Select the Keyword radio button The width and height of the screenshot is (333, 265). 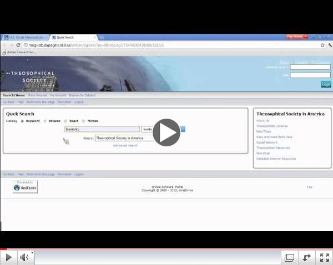click(x=22, y=121)
